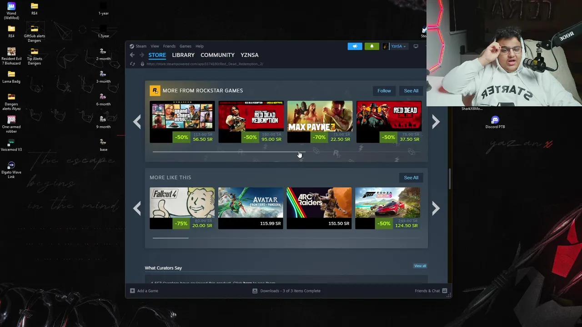Select the Wand (WeMod) desktop shortcut
Viewport: 582px width, 327px height.
tap(11, 10)
